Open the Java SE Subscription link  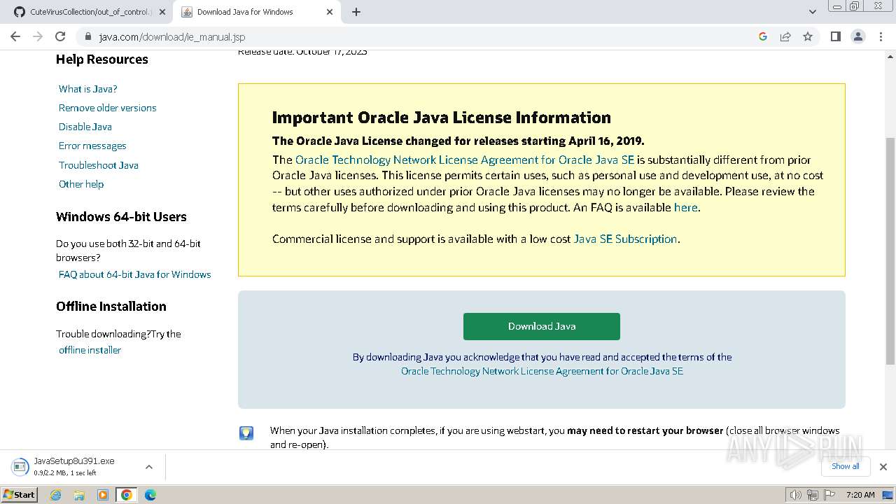[625, 239]
